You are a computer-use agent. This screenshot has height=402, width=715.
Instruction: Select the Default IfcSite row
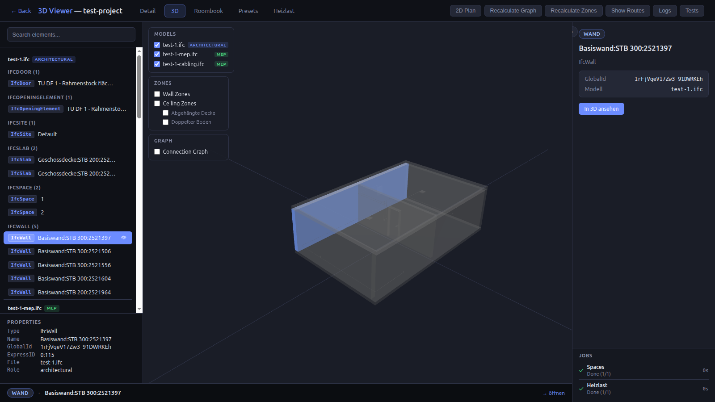68,134
